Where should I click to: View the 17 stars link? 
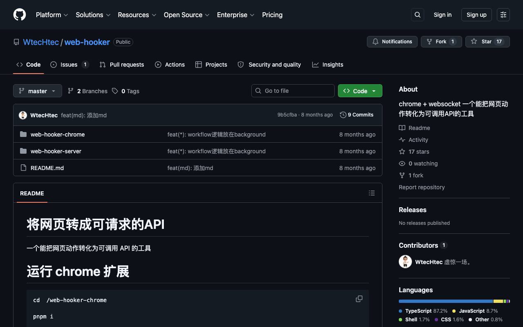pyautogui.click(x=414, y=152)
